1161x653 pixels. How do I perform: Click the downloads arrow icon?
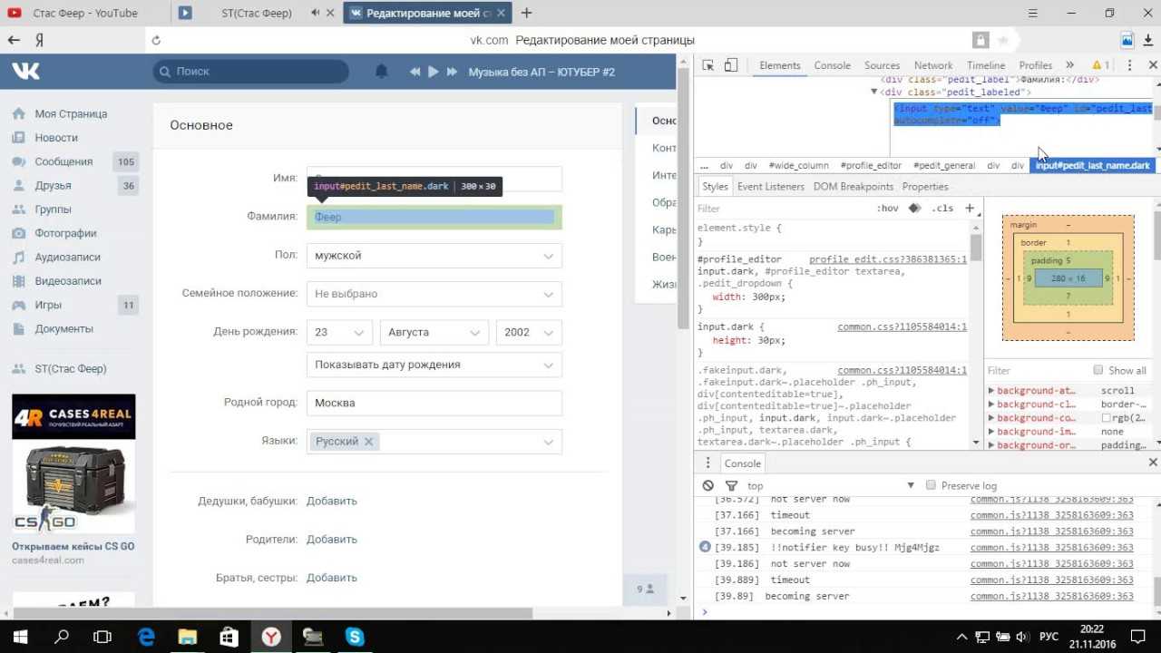(1150, 40)
